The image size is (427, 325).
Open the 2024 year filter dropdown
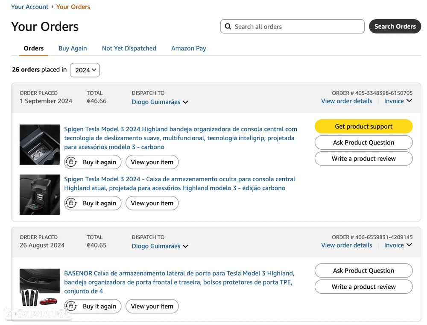pos(85,70)
